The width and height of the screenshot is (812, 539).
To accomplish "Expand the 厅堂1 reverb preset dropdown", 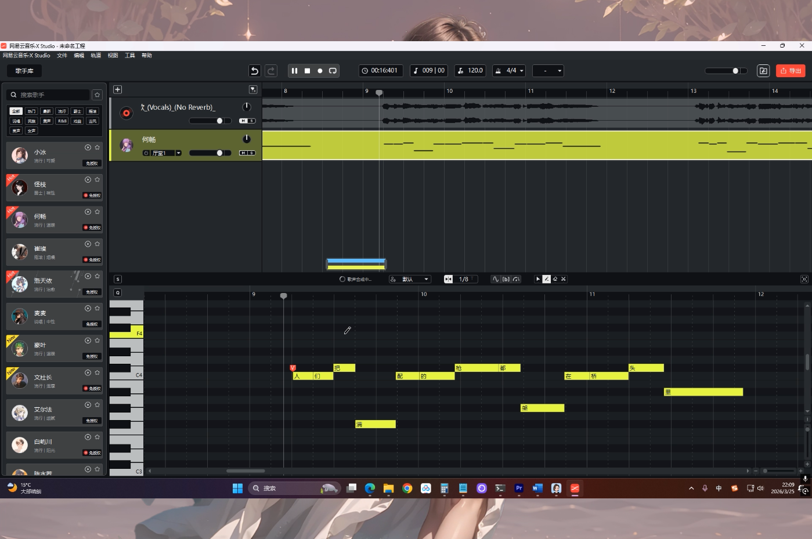I will [x=178, y=153].
